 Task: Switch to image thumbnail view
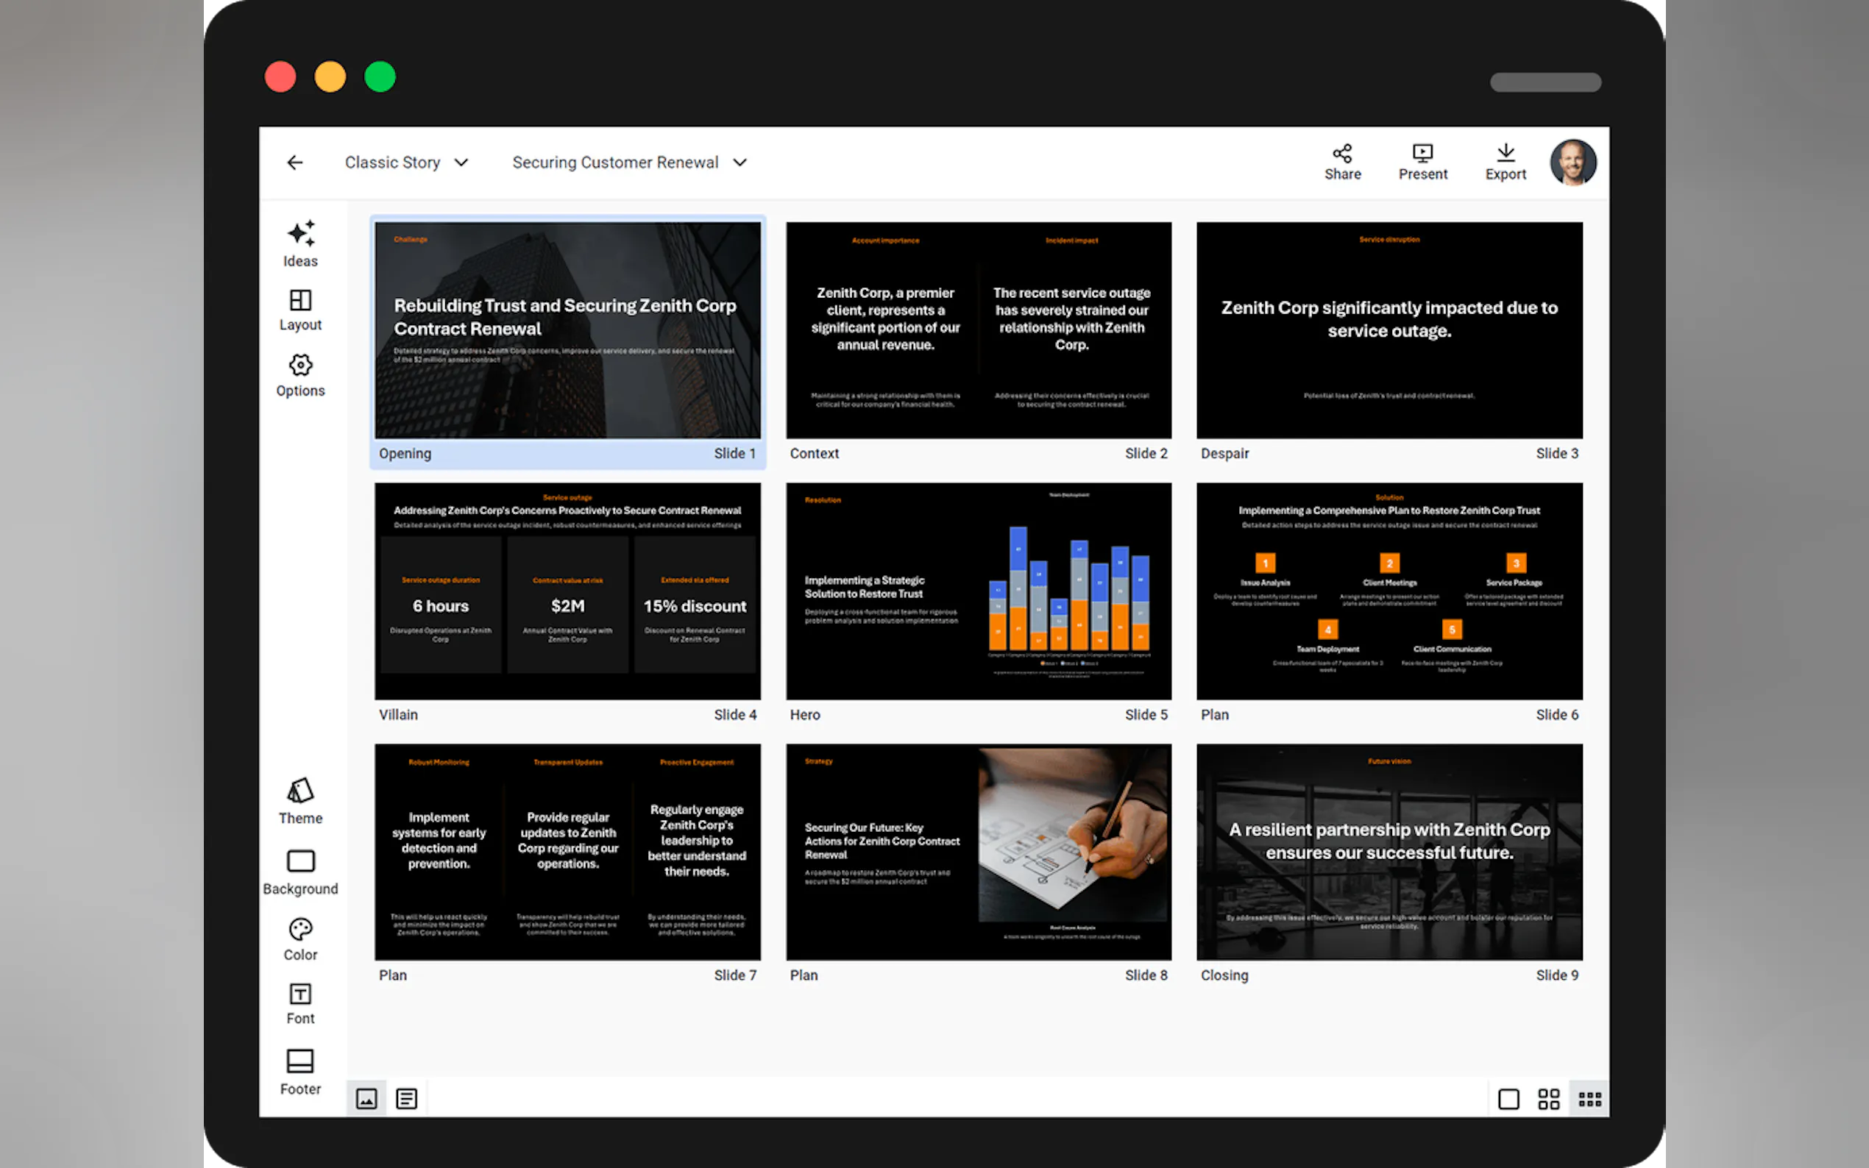pos(366,1098)
